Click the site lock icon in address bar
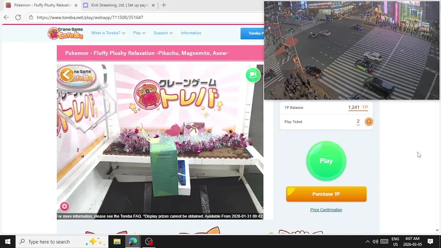Screen dimensions: 441x248 click(31, 17)
